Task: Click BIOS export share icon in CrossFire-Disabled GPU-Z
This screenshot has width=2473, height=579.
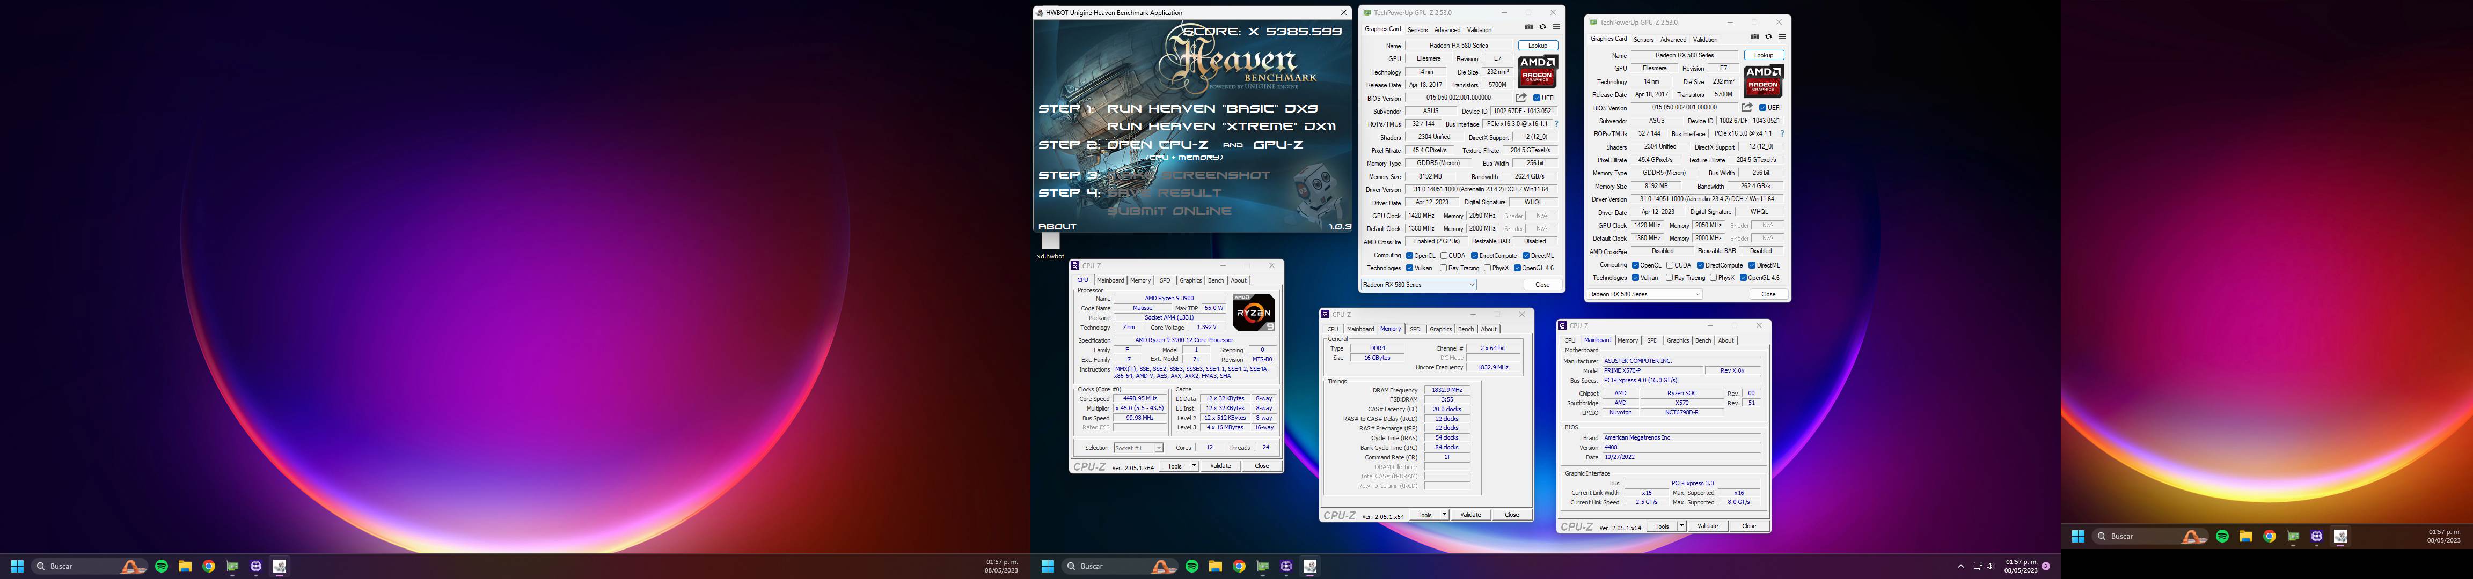Action: [1747, 107]
